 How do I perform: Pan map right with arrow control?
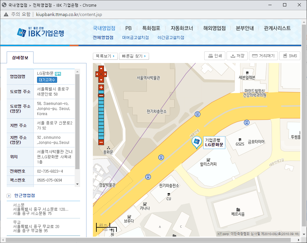pyautogui.click(x=105, y=74)
